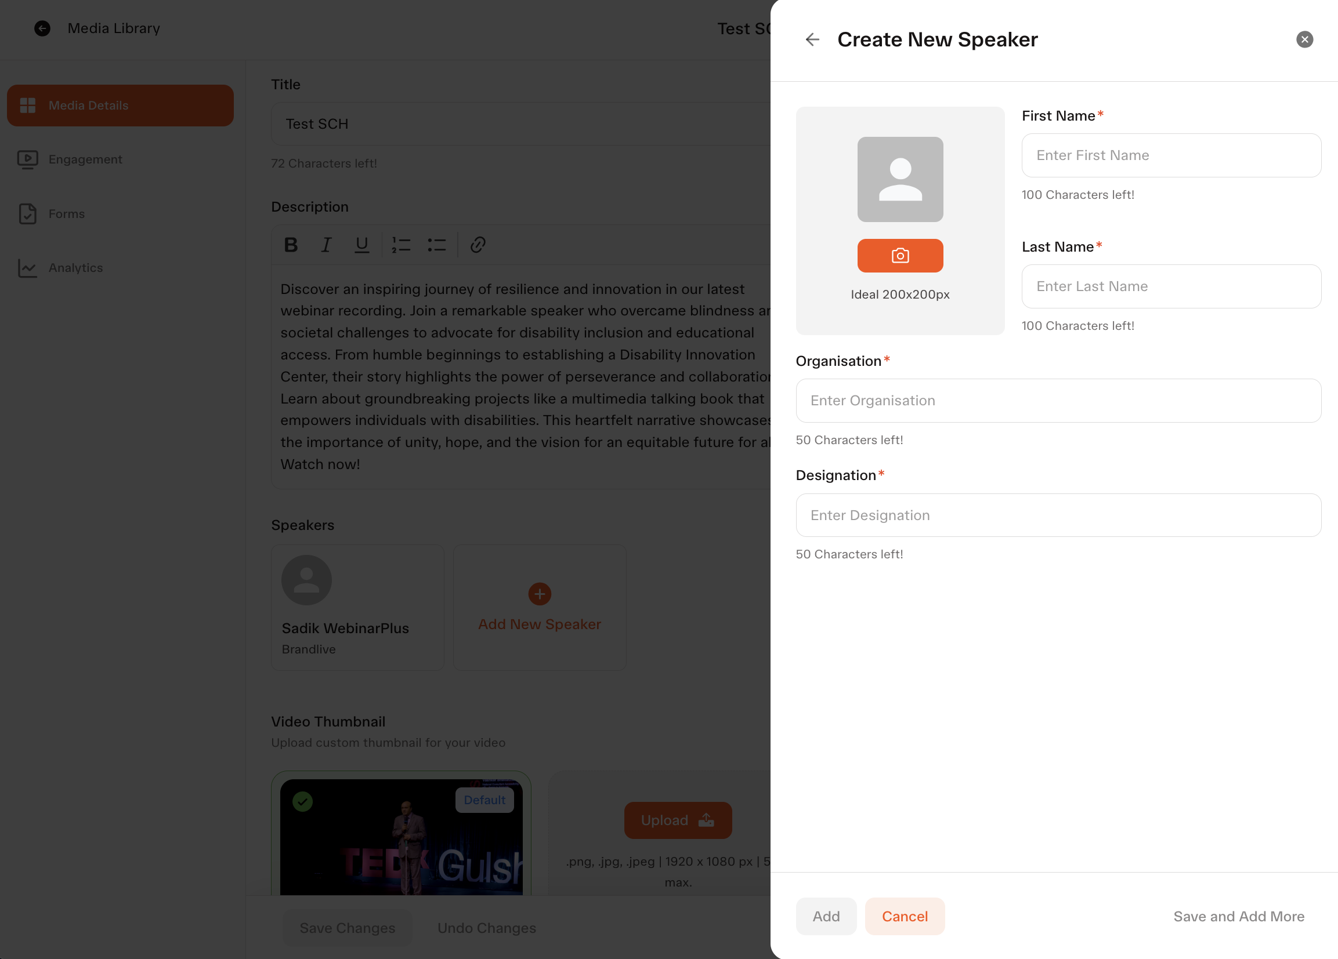Click the Add button
This screenshot has height=959, width=1338.
coord(826,916)
